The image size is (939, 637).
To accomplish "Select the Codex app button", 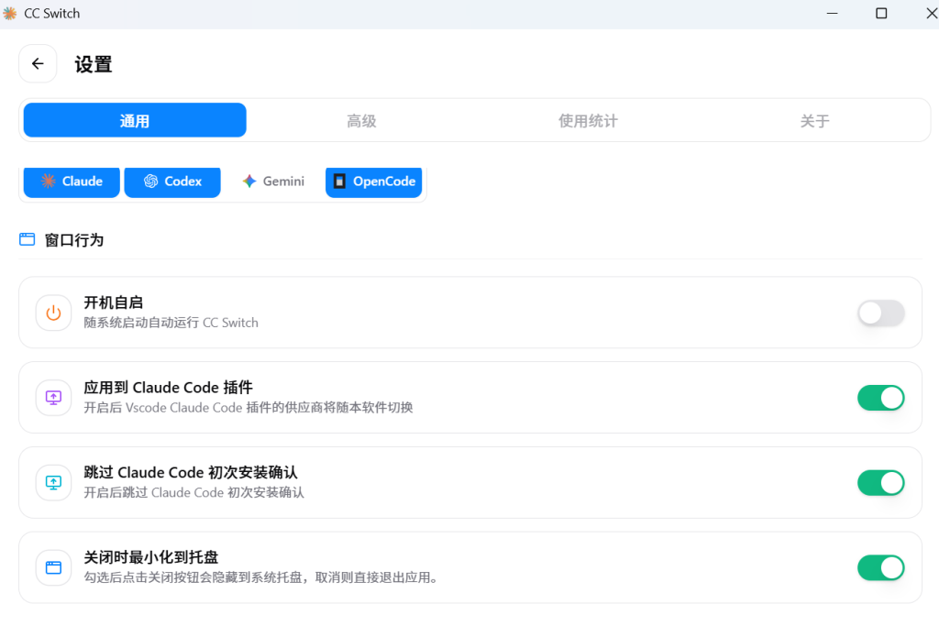I will [x=172, y=181].
